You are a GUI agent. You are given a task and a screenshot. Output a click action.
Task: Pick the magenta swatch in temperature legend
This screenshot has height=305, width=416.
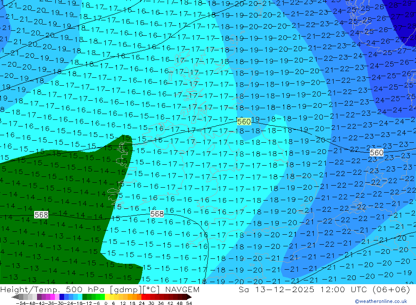tap(52, 297)
